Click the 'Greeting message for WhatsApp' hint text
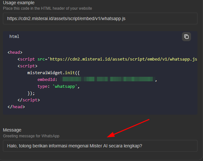 click(31, 136)
